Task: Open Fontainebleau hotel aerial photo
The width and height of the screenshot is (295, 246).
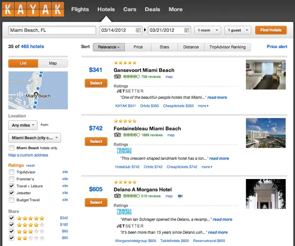Action: click(265, 133)
